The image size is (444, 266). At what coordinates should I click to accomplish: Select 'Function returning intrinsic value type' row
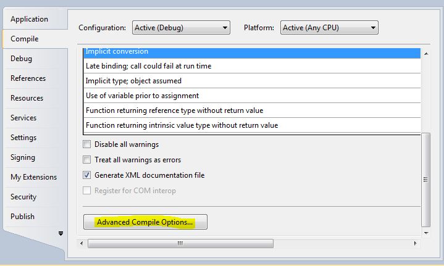[x=252, y=125]
